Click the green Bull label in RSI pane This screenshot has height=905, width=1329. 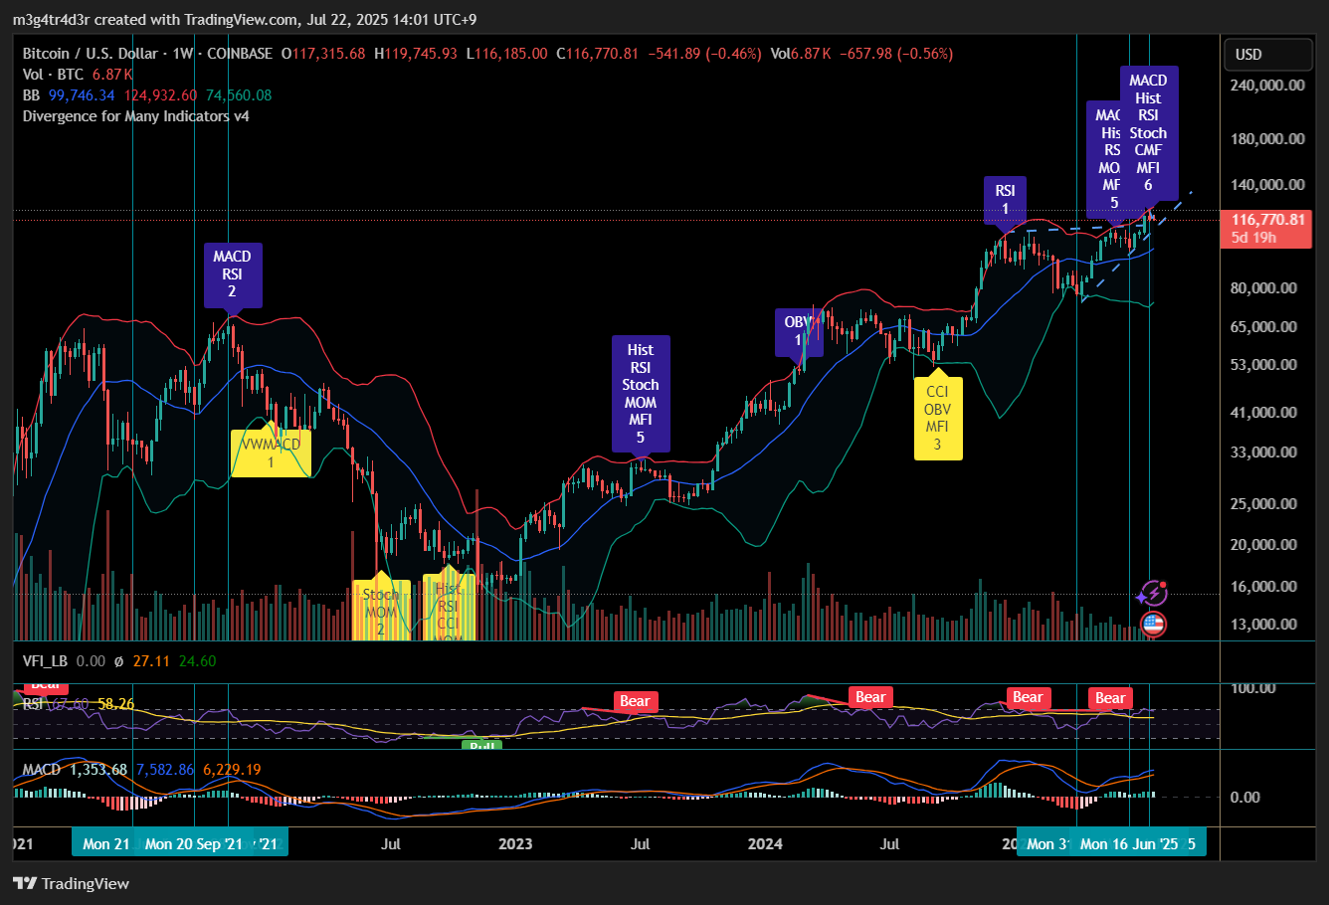(482, 745)
